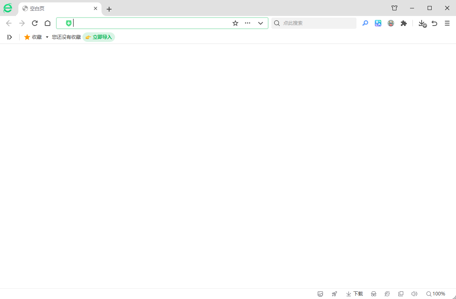Open IE compatibility mode icon in status bar
Screen dimensions: 456x299
[x=387, y=293]
